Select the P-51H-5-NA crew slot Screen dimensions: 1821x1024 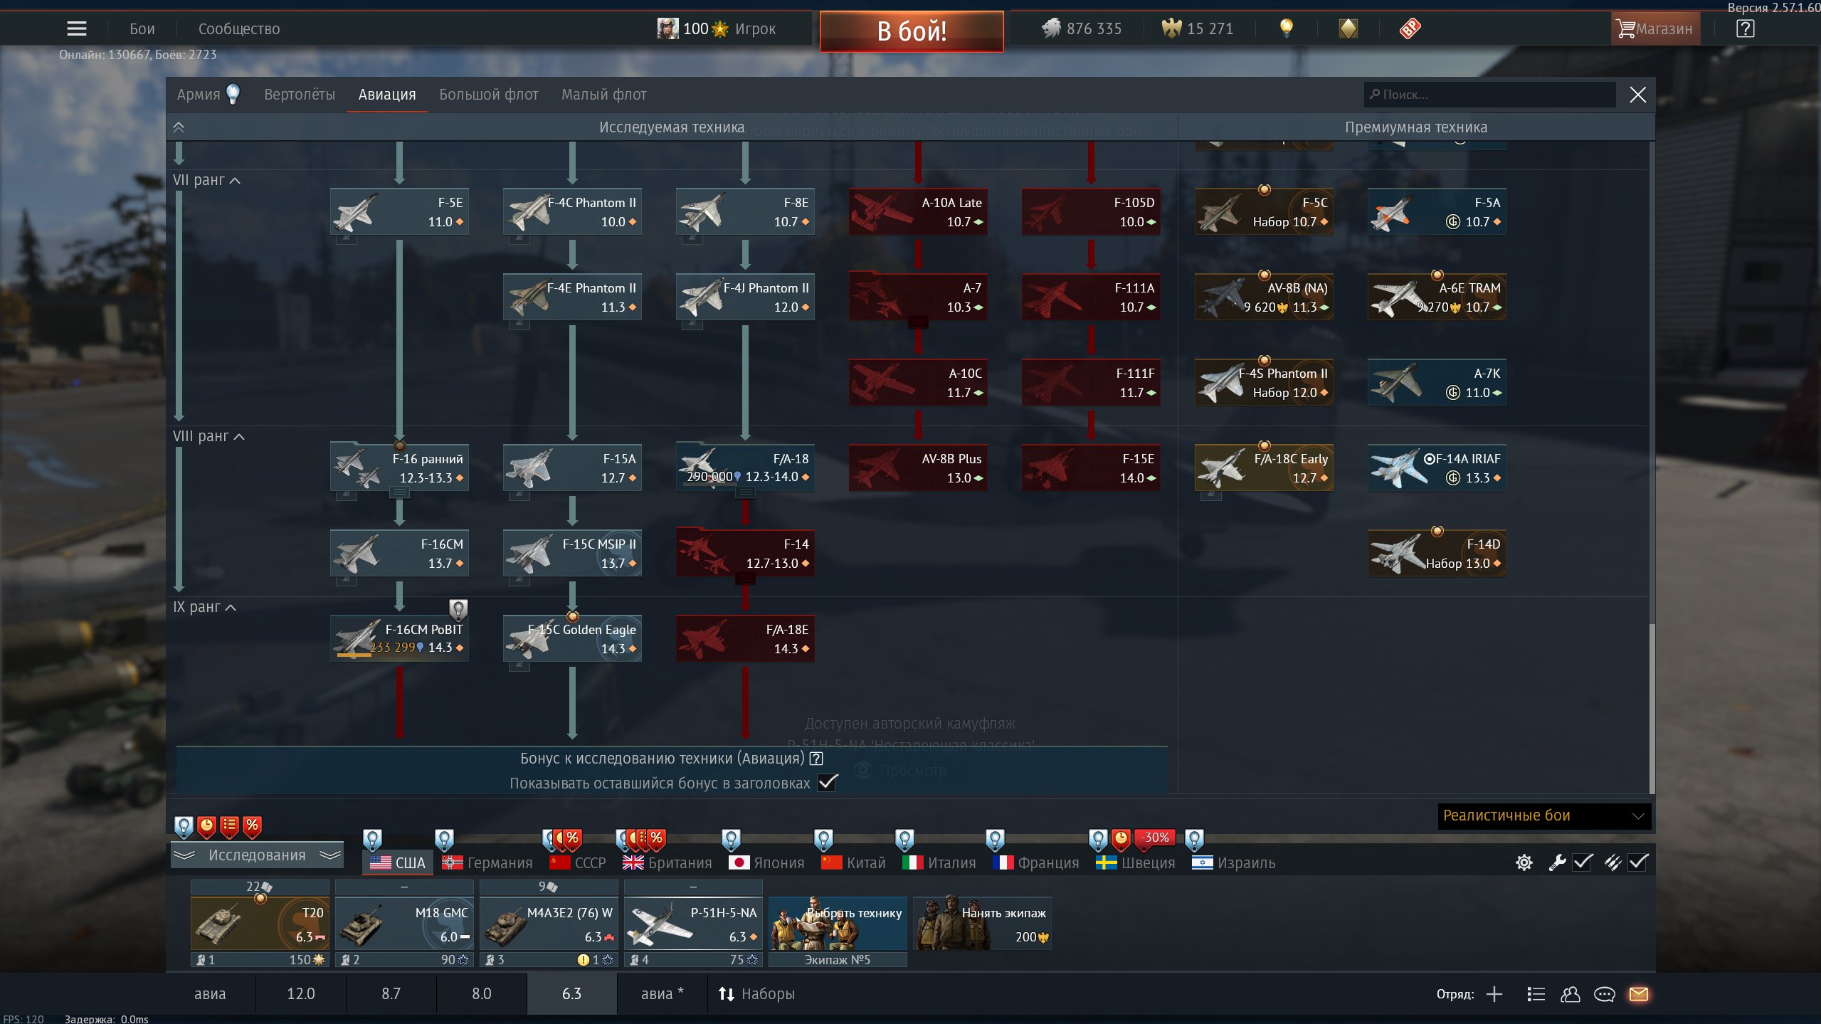693,924
